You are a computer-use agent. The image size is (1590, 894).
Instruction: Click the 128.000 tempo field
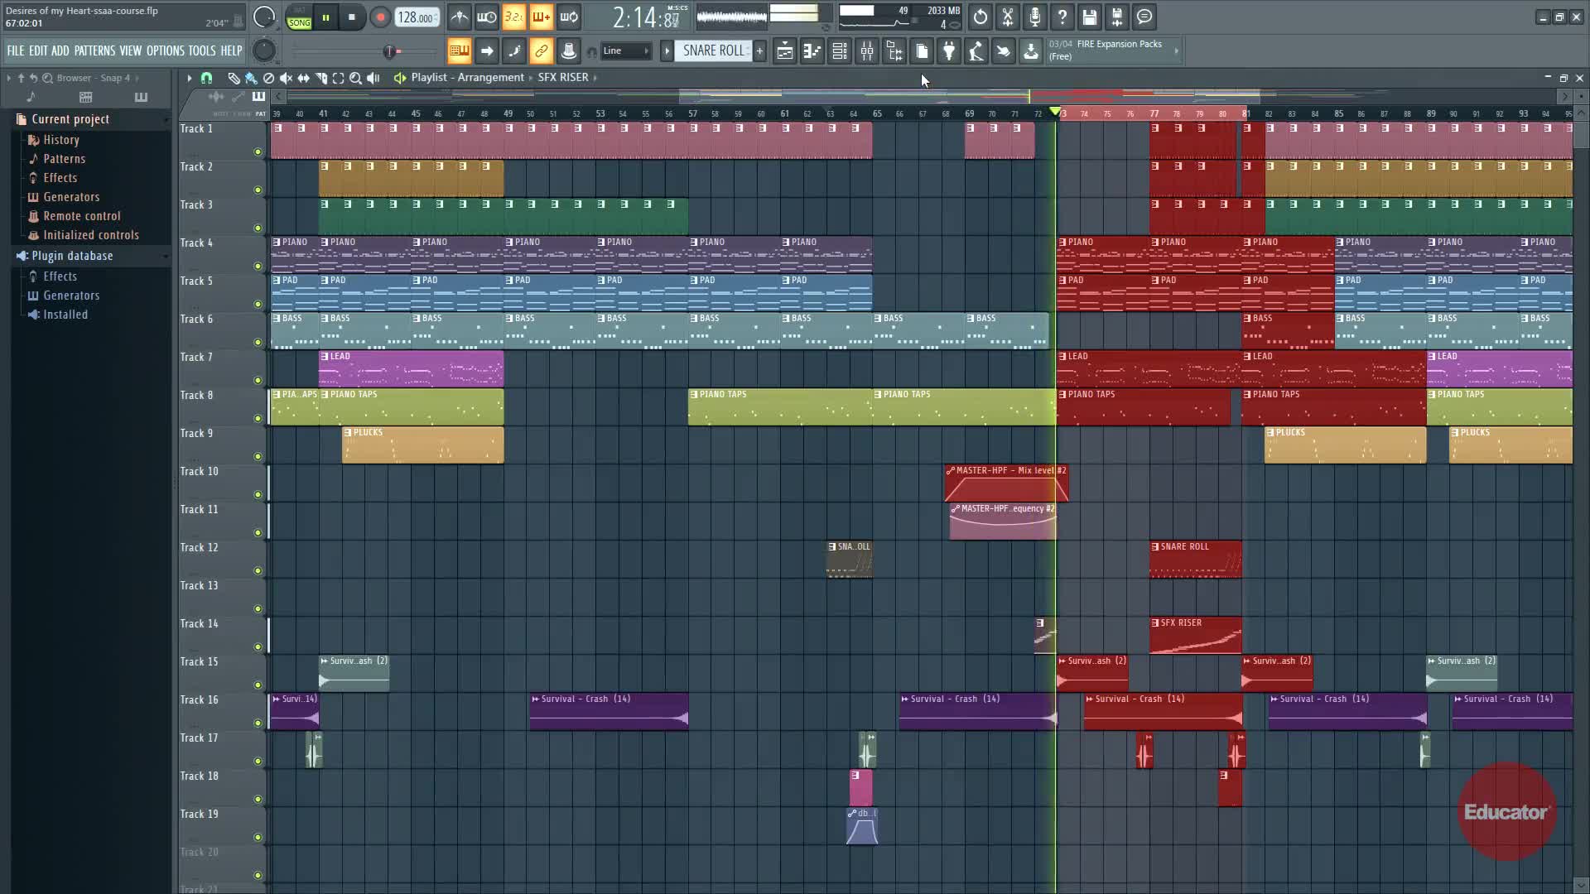click(416, 17)
